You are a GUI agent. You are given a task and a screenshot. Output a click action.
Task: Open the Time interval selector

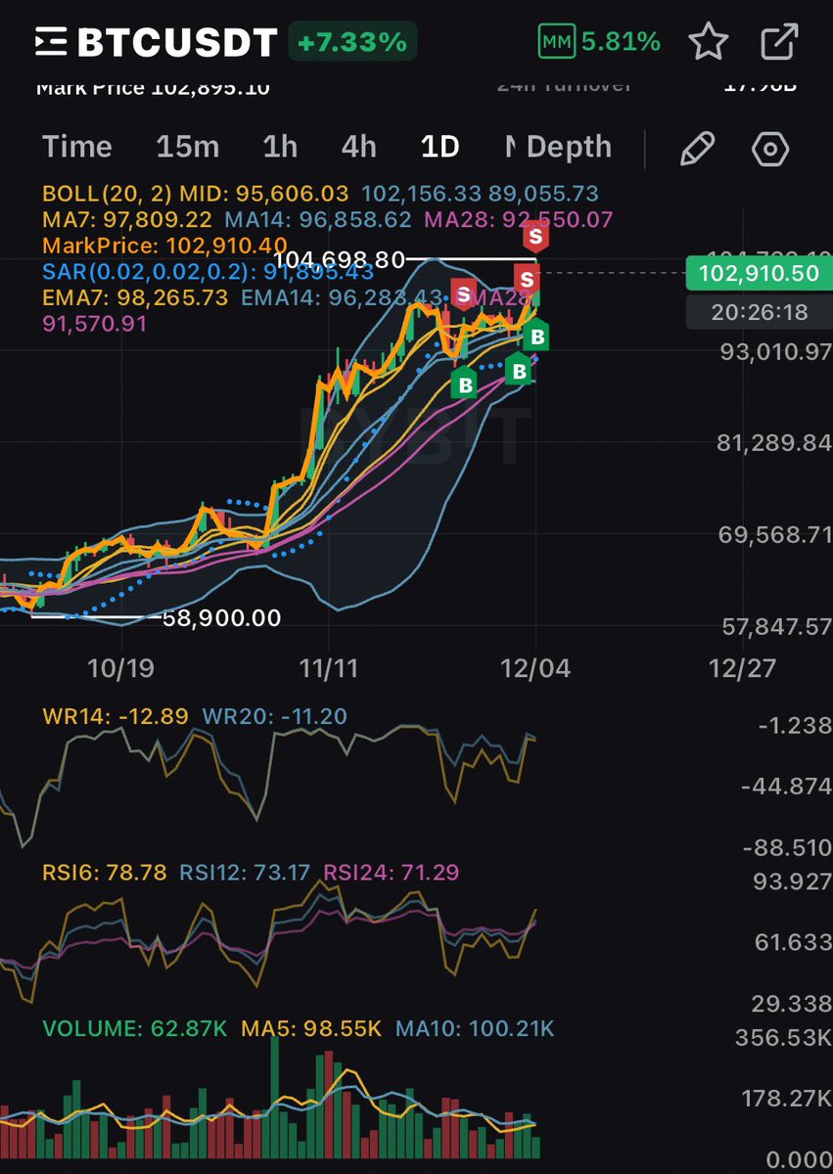[x=76, y=146]
